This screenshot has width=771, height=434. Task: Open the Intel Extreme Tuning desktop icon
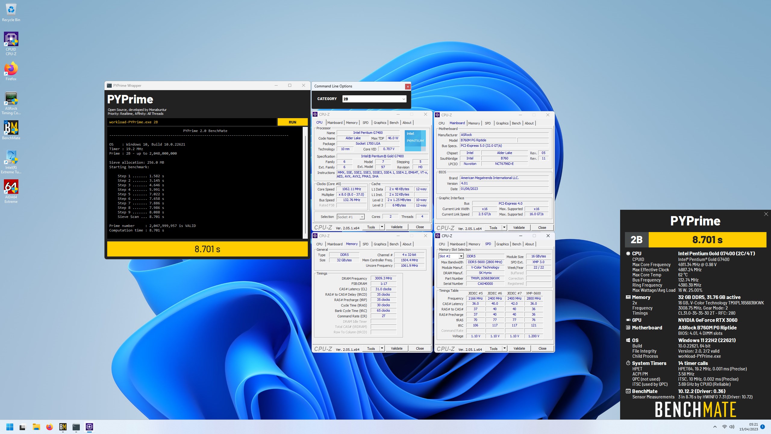pos(11,162)
